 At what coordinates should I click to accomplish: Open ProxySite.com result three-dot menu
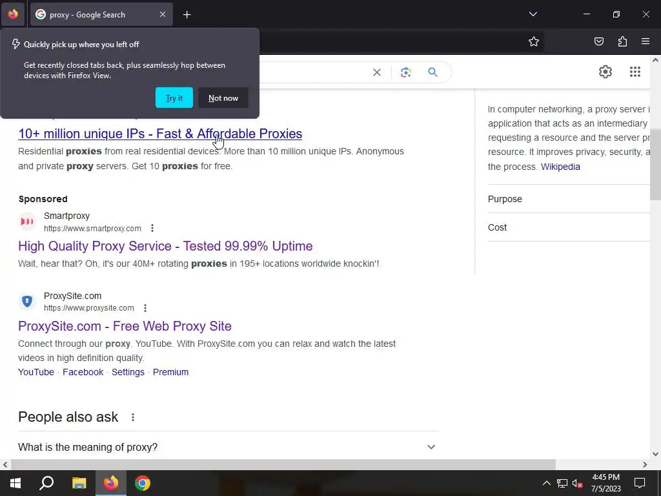(x=145, y=308)
